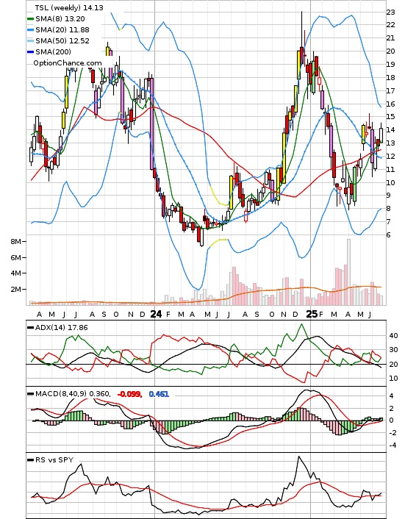Image resolution: width=416 pixels, height=519 pixels.
Task: Click the green SMA(8) legend swatch
Action: (30, 19)
